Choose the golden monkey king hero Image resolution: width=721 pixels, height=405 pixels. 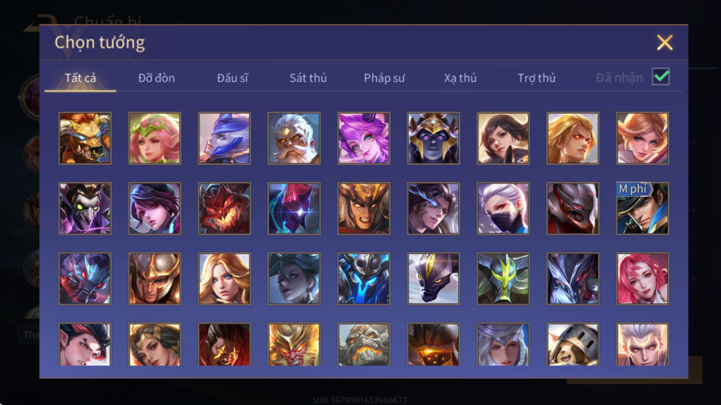[294, 345]
